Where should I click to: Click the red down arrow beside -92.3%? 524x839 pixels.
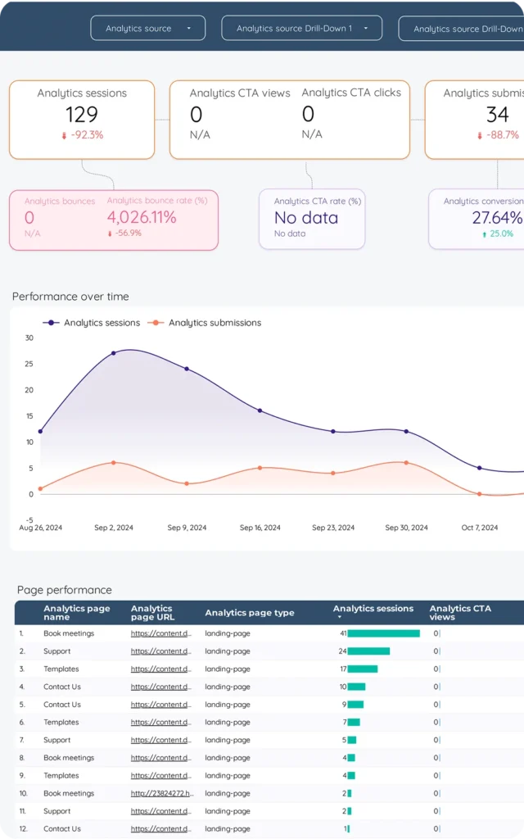pyautogui.click(x=64, y=136)
